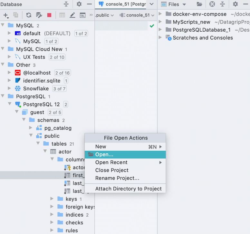Click the New (plus) data source button
The image size is (250, 234).
(6, 15)
